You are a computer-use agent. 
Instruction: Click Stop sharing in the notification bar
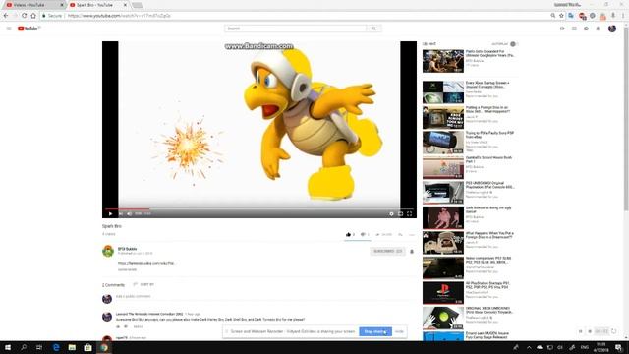point(375,331)
